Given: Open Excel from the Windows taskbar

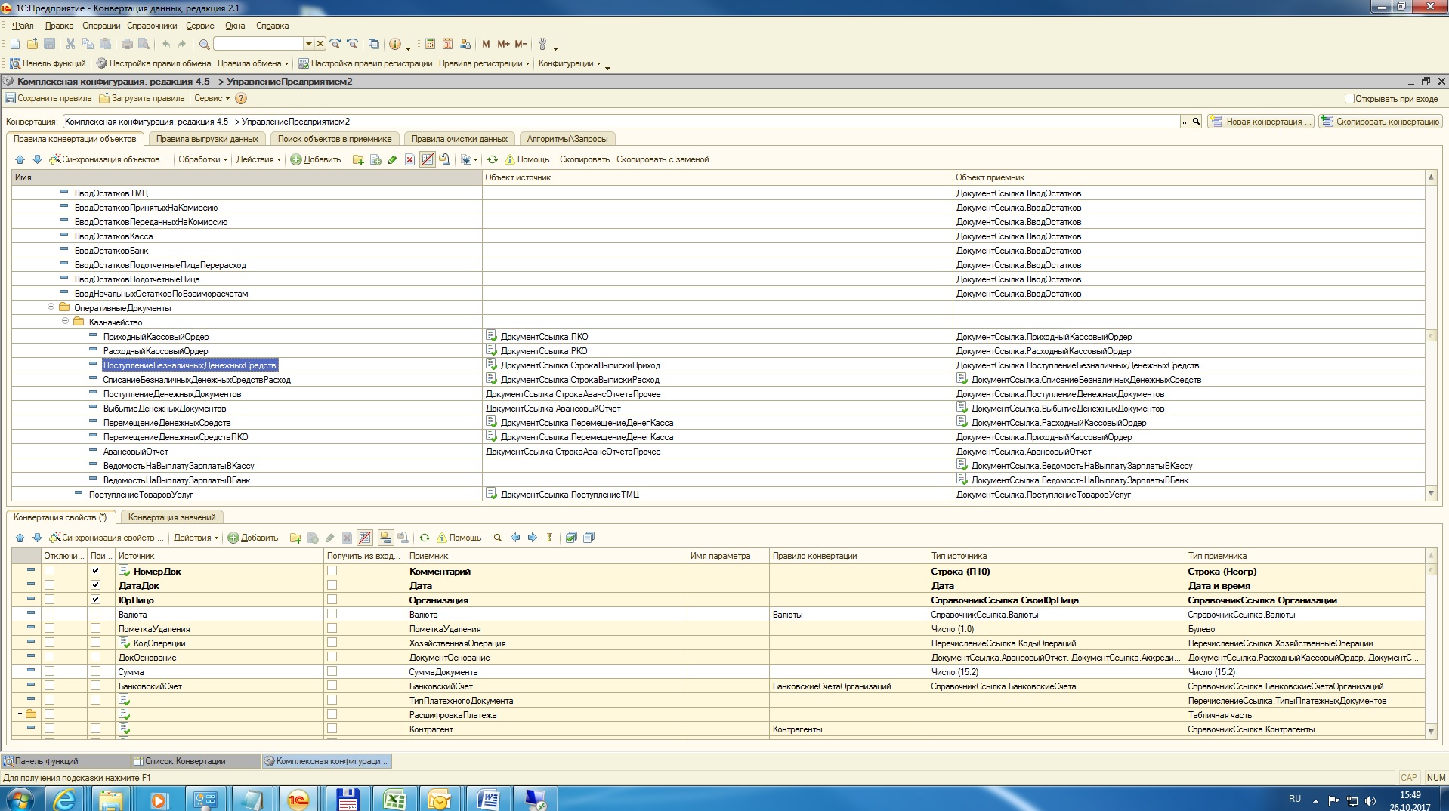Looking at the screenshot, I should point(394,799).
